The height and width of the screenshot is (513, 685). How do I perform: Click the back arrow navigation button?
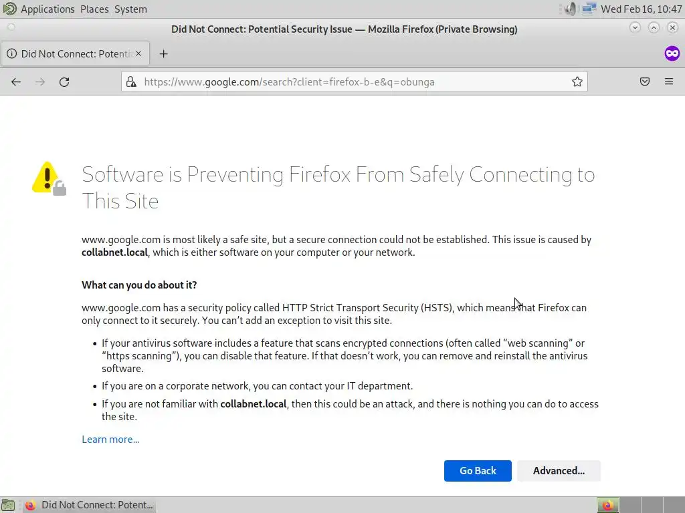point(16,81)
